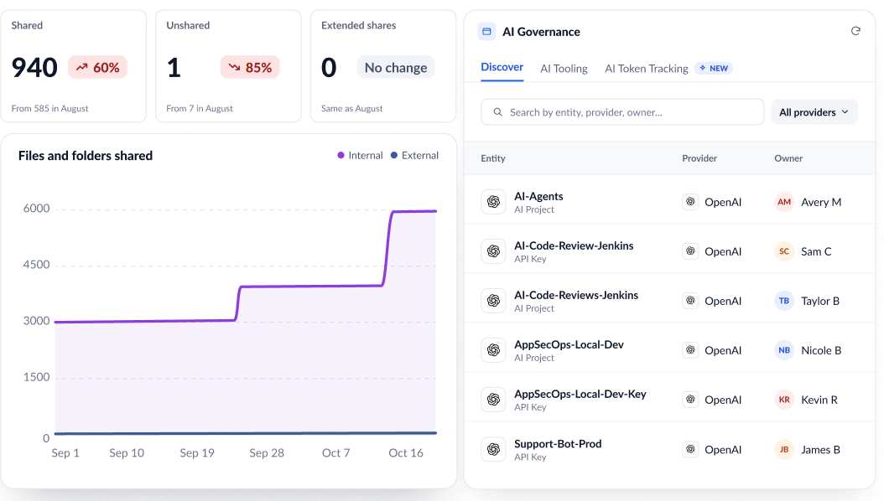Click owner name Taylor B
884x501 pixels.
point(820,301)
